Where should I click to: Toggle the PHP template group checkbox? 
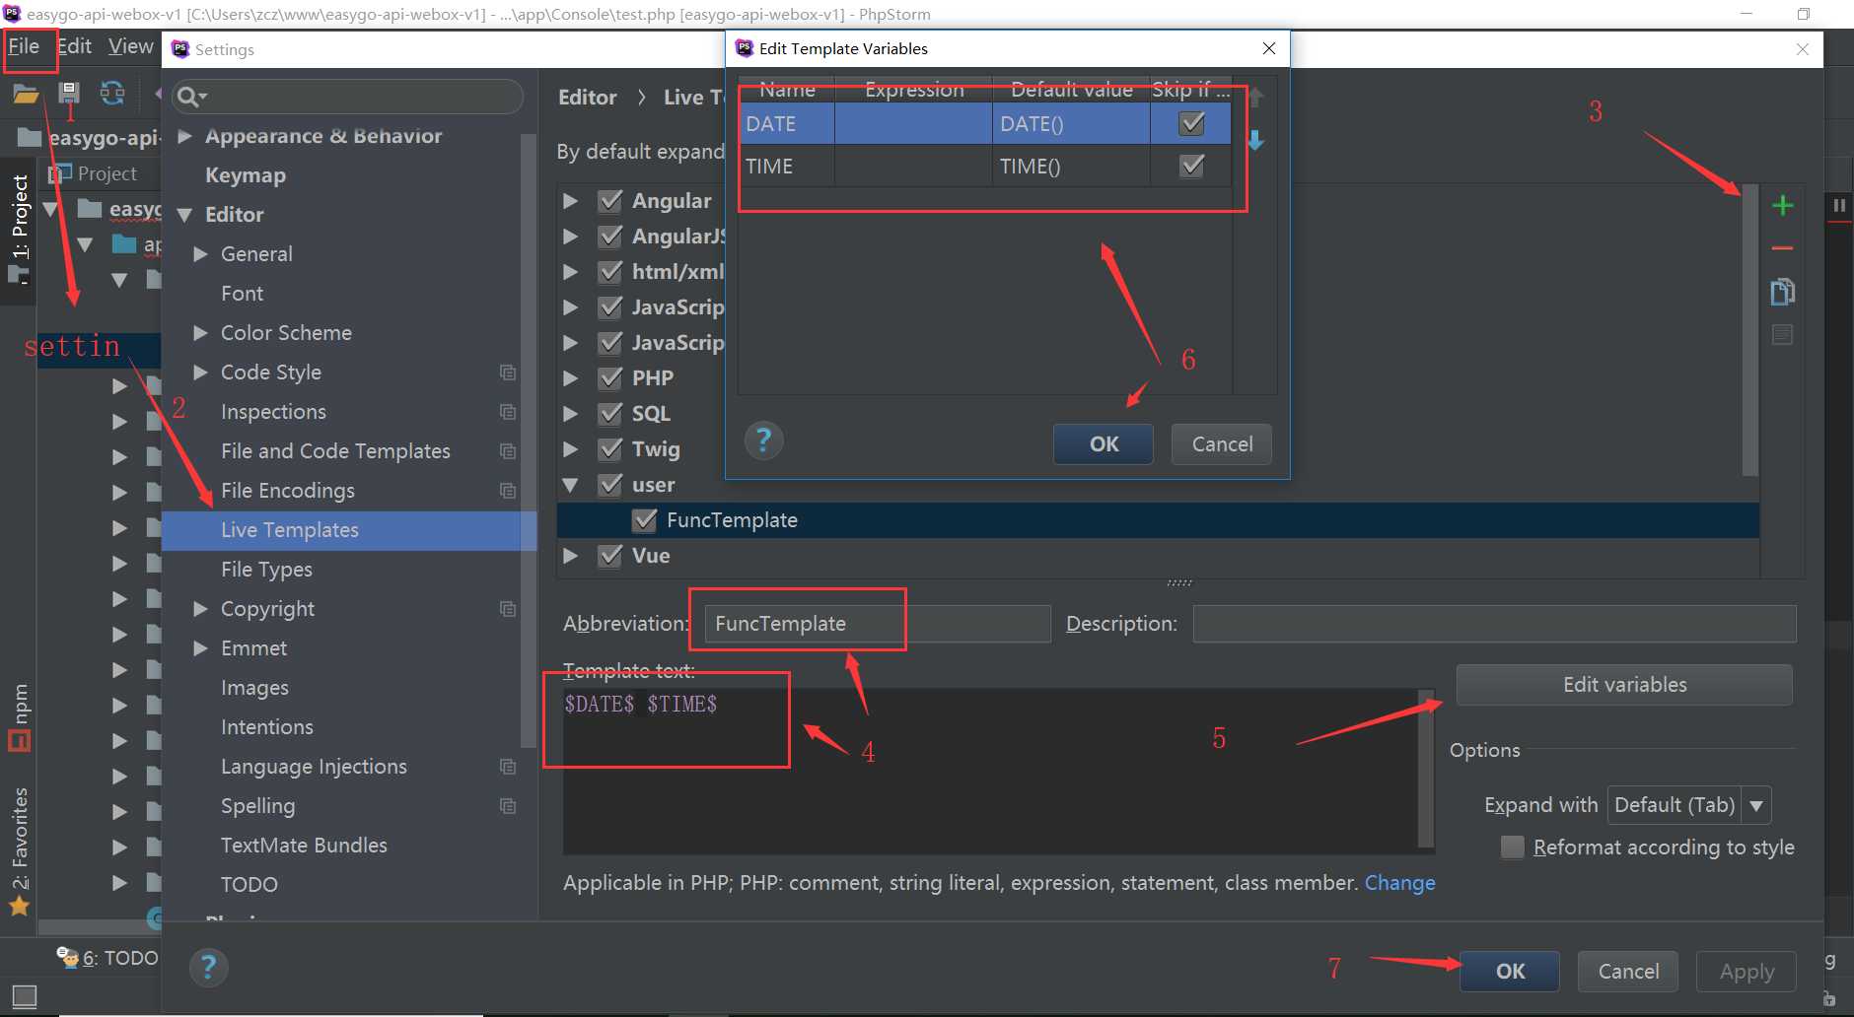(610, 378)
